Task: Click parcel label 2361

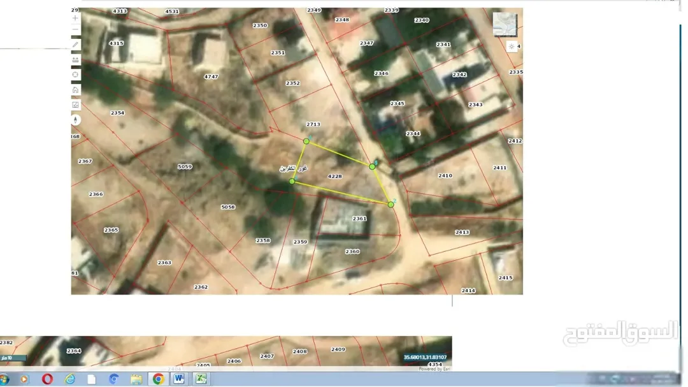Action: click(x=359, y=218)
